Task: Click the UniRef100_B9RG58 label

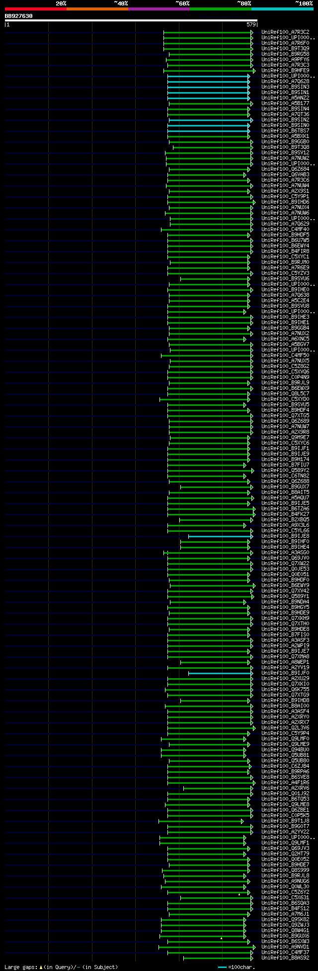Action: click(285, 54)
